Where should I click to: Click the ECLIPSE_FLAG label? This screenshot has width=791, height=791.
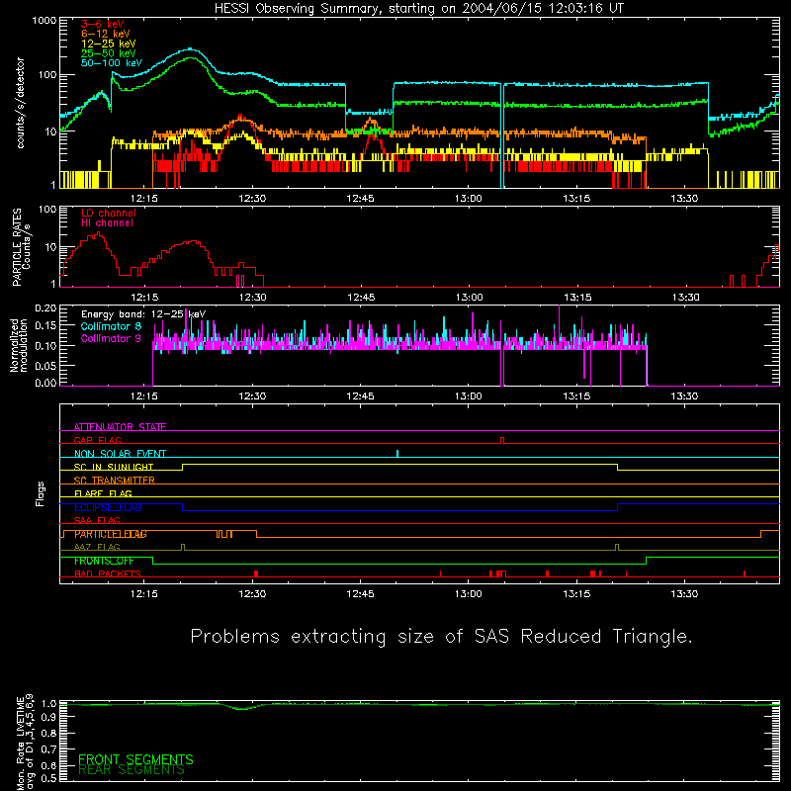pyautogui.click(x=108, y=507)
